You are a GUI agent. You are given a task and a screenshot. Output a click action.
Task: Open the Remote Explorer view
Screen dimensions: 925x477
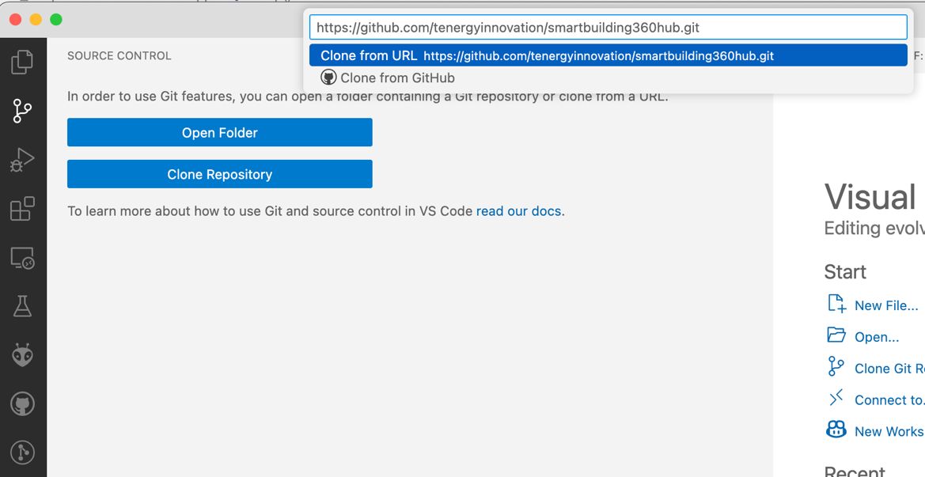tap(22, 258)
